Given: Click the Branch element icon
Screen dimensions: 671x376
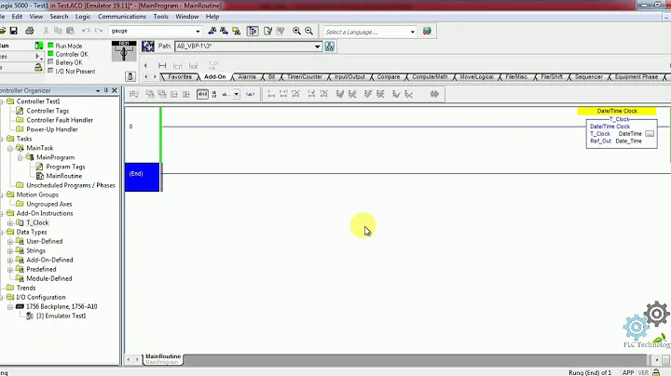Looking at the screenshot, I should (177, 65).
